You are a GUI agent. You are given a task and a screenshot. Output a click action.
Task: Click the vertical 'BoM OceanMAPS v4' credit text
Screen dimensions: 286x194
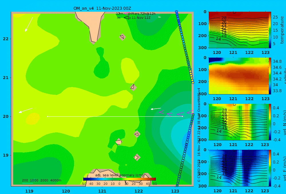(x=199, y=104)
